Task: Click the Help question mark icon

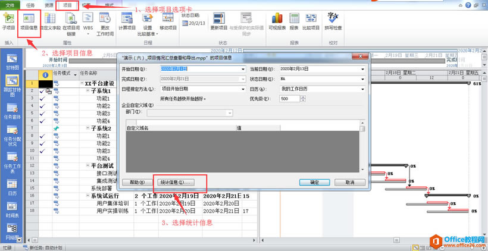Action: pos(468,5)
